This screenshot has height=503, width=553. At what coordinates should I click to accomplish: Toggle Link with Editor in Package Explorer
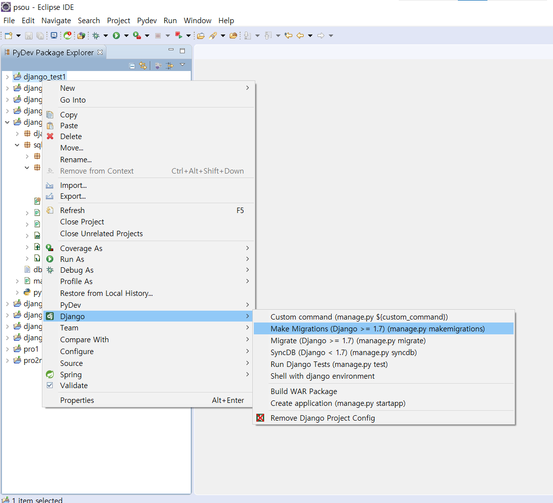click(x=143, y=66)
